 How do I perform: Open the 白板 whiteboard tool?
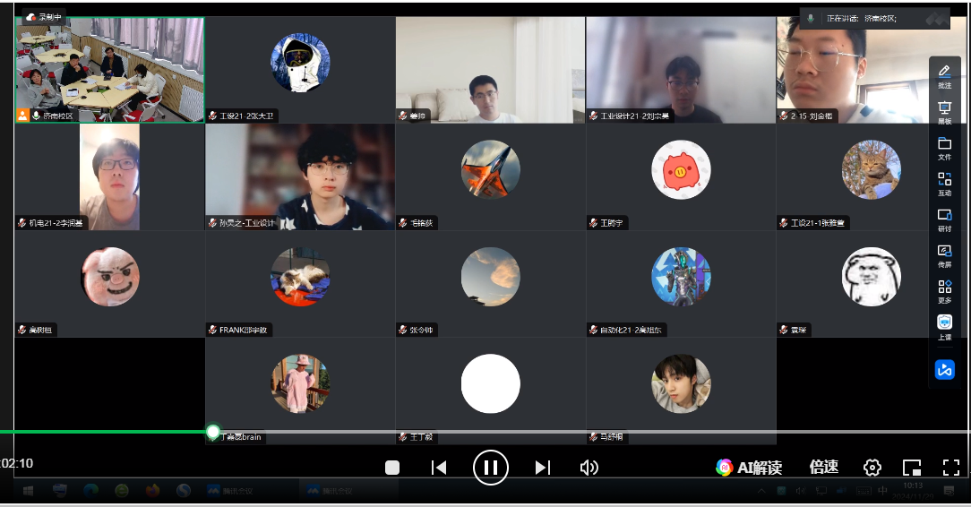[x=944, y=111]
